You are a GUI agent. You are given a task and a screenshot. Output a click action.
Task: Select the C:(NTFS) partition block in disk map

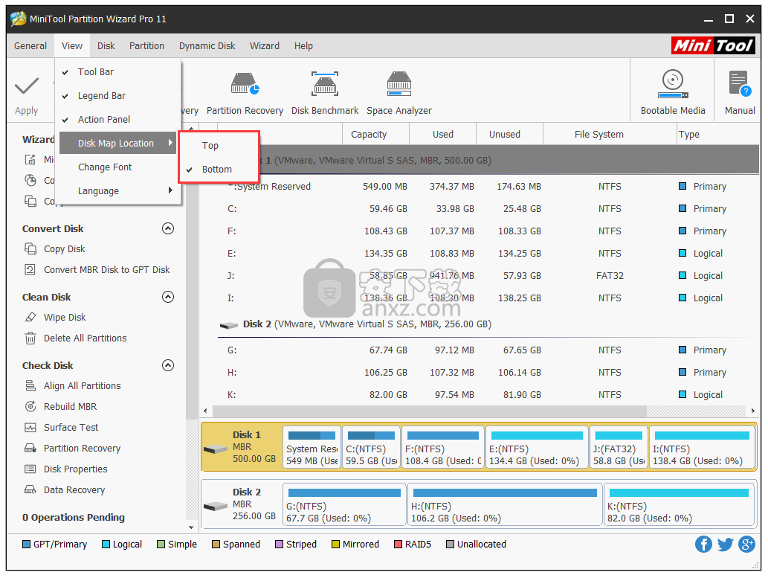pos(371,448)
